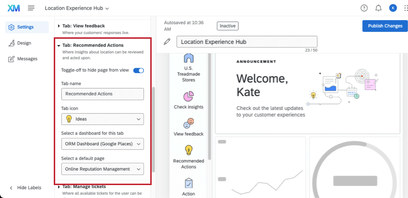
Task: Click the Tab name input field
Action: [x=103, y=94]
